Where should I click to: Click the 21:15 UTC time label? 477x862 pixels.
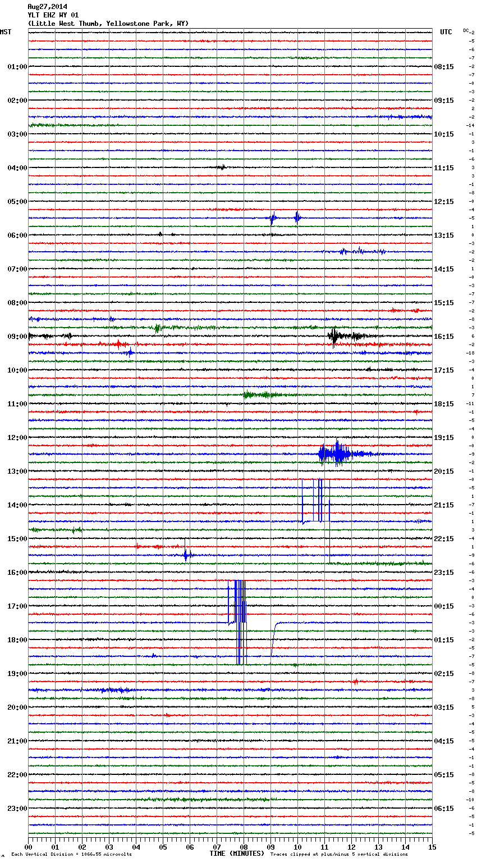(444, 505)
